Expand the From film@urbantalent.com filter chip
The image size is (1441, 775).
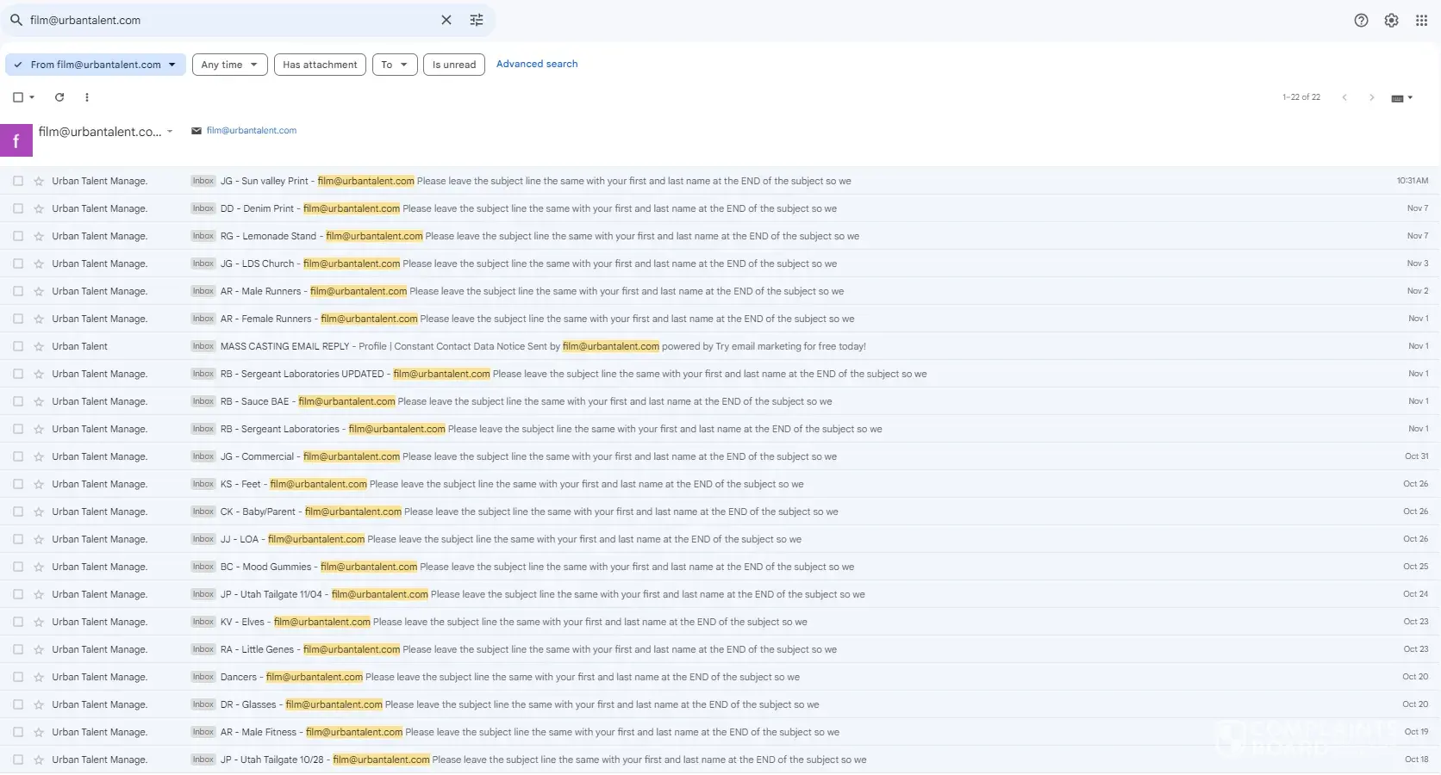click(96, 65)
